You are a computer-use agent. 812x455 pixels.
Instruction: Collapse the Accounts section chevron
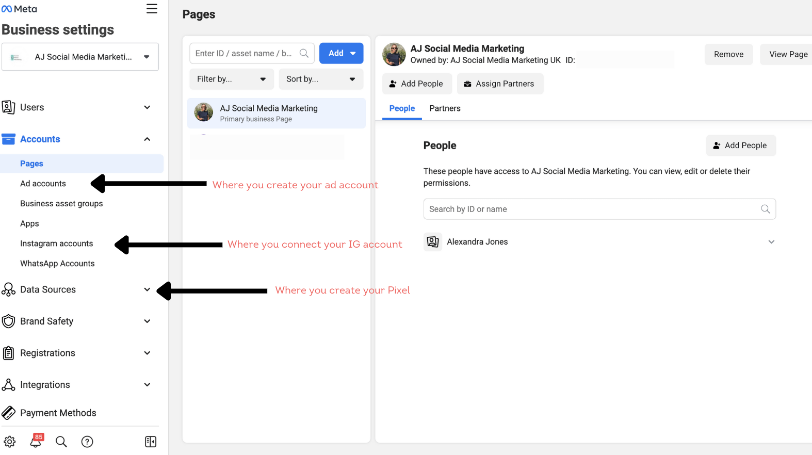click(x=147, y=139)
